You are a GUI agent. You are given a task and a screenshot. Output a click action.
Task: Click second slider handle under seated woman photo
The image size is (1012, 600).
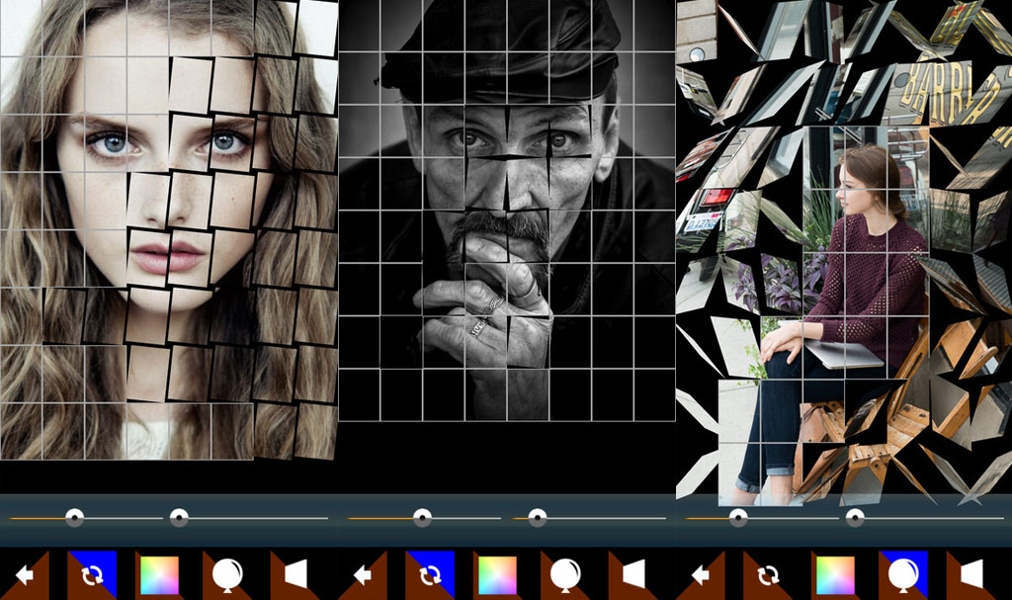click(x=855, y=517)
